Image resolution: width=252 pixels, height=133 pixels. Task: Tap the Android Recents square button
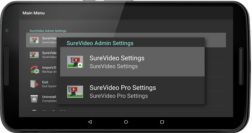[162, 122]
